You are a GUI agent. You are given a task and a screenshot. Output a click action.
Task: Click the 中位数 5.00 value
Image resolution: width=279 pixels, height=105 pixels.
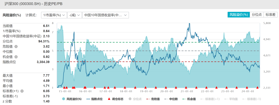click(x=46, y=52)
